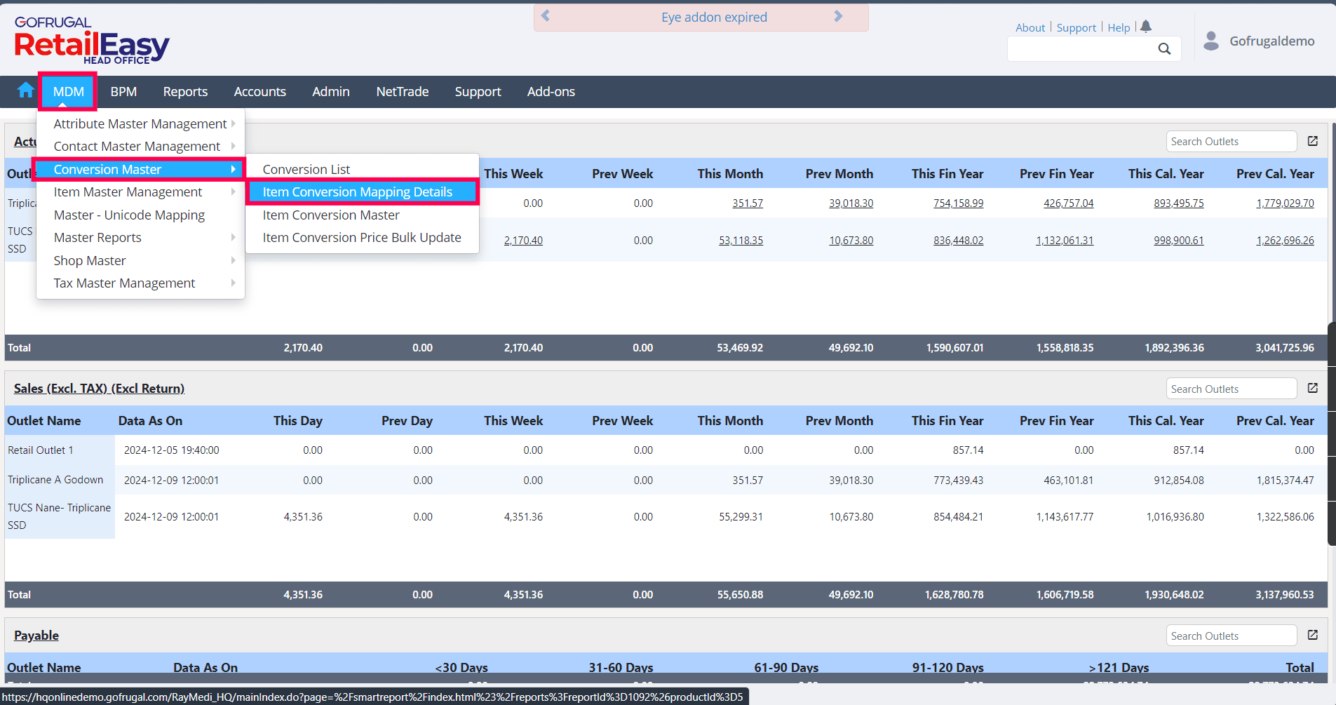The width and height of the screenshot is (1336, 705).
Task: Open the About link
Action: [1030, 28]
